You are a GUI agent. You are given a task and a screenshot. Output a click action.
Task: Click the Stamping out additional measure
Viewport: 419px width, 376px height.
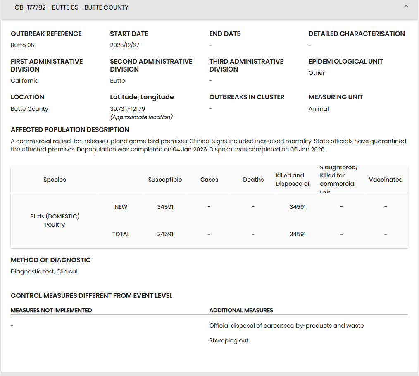coord(229,340)
